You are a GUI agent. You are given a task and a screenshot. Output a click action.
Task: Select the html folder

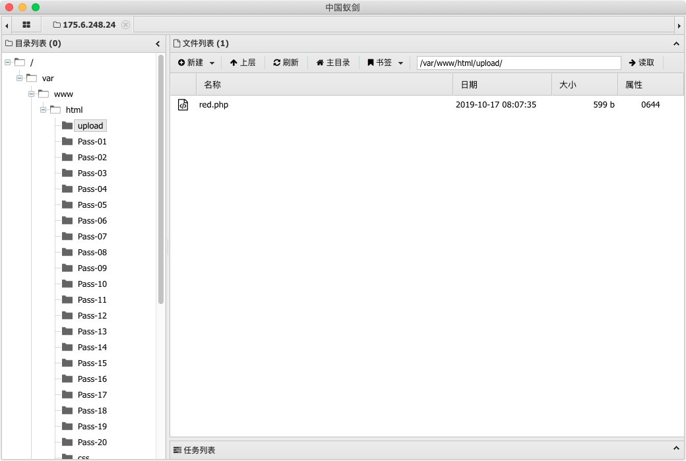click(67, 109)
